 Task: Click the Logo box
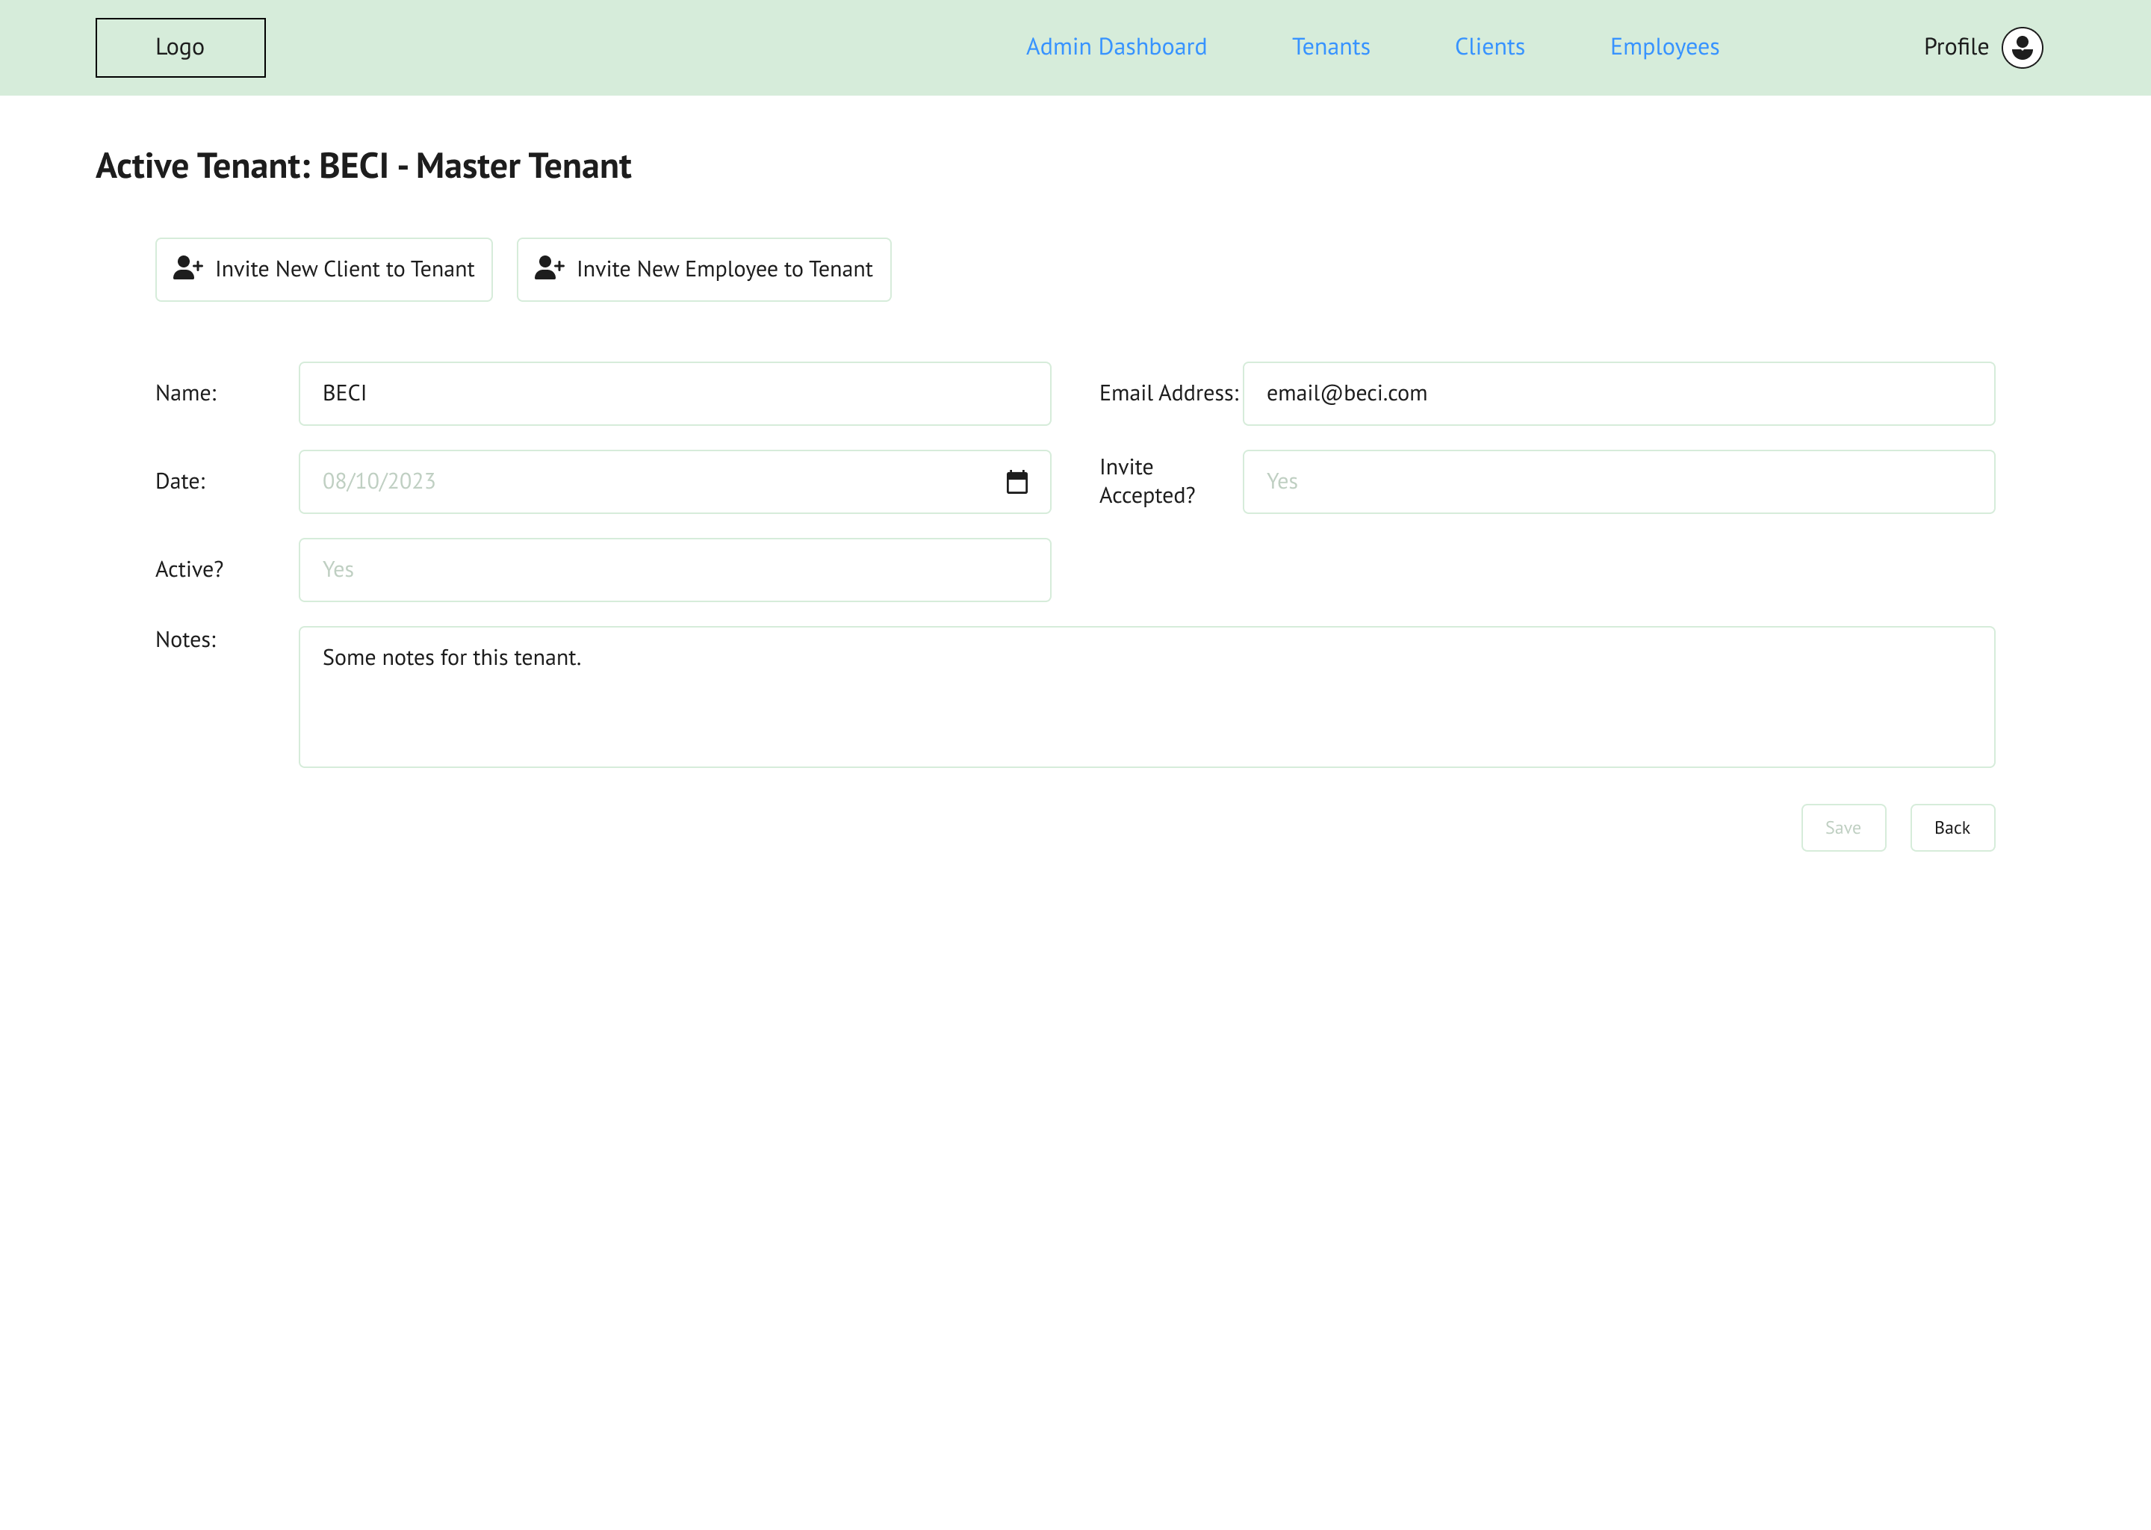[x=180, y=47]
